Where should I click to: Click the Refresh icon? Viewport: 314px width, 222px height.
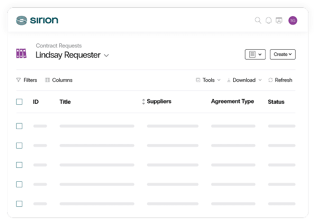click(x=270, y=80)
